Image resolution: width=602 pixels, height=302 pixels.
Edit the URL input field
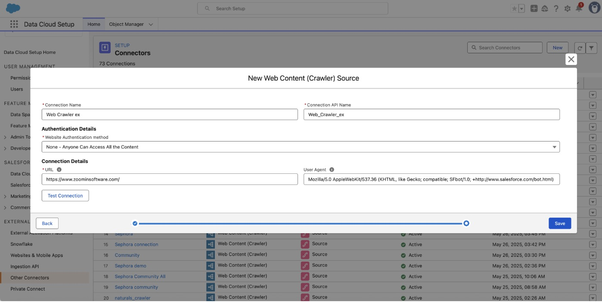170,179
